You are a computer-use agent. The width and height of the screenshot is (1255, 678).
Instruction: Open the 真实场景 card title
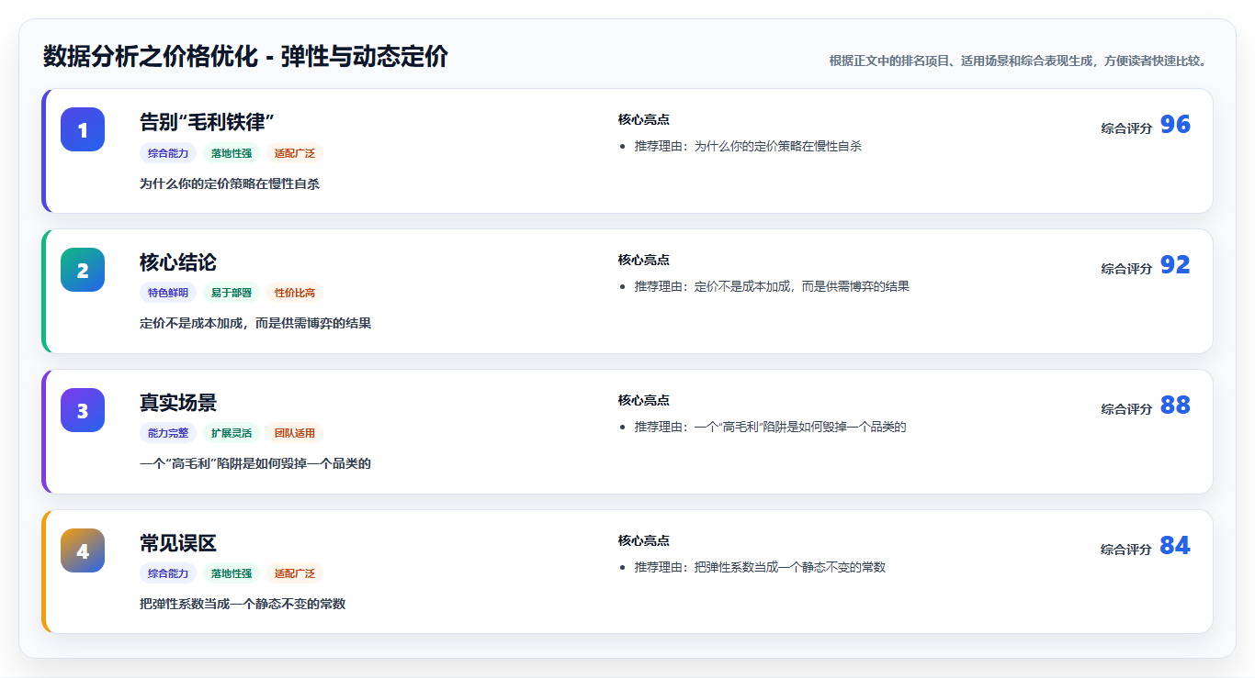pos(178,403)
